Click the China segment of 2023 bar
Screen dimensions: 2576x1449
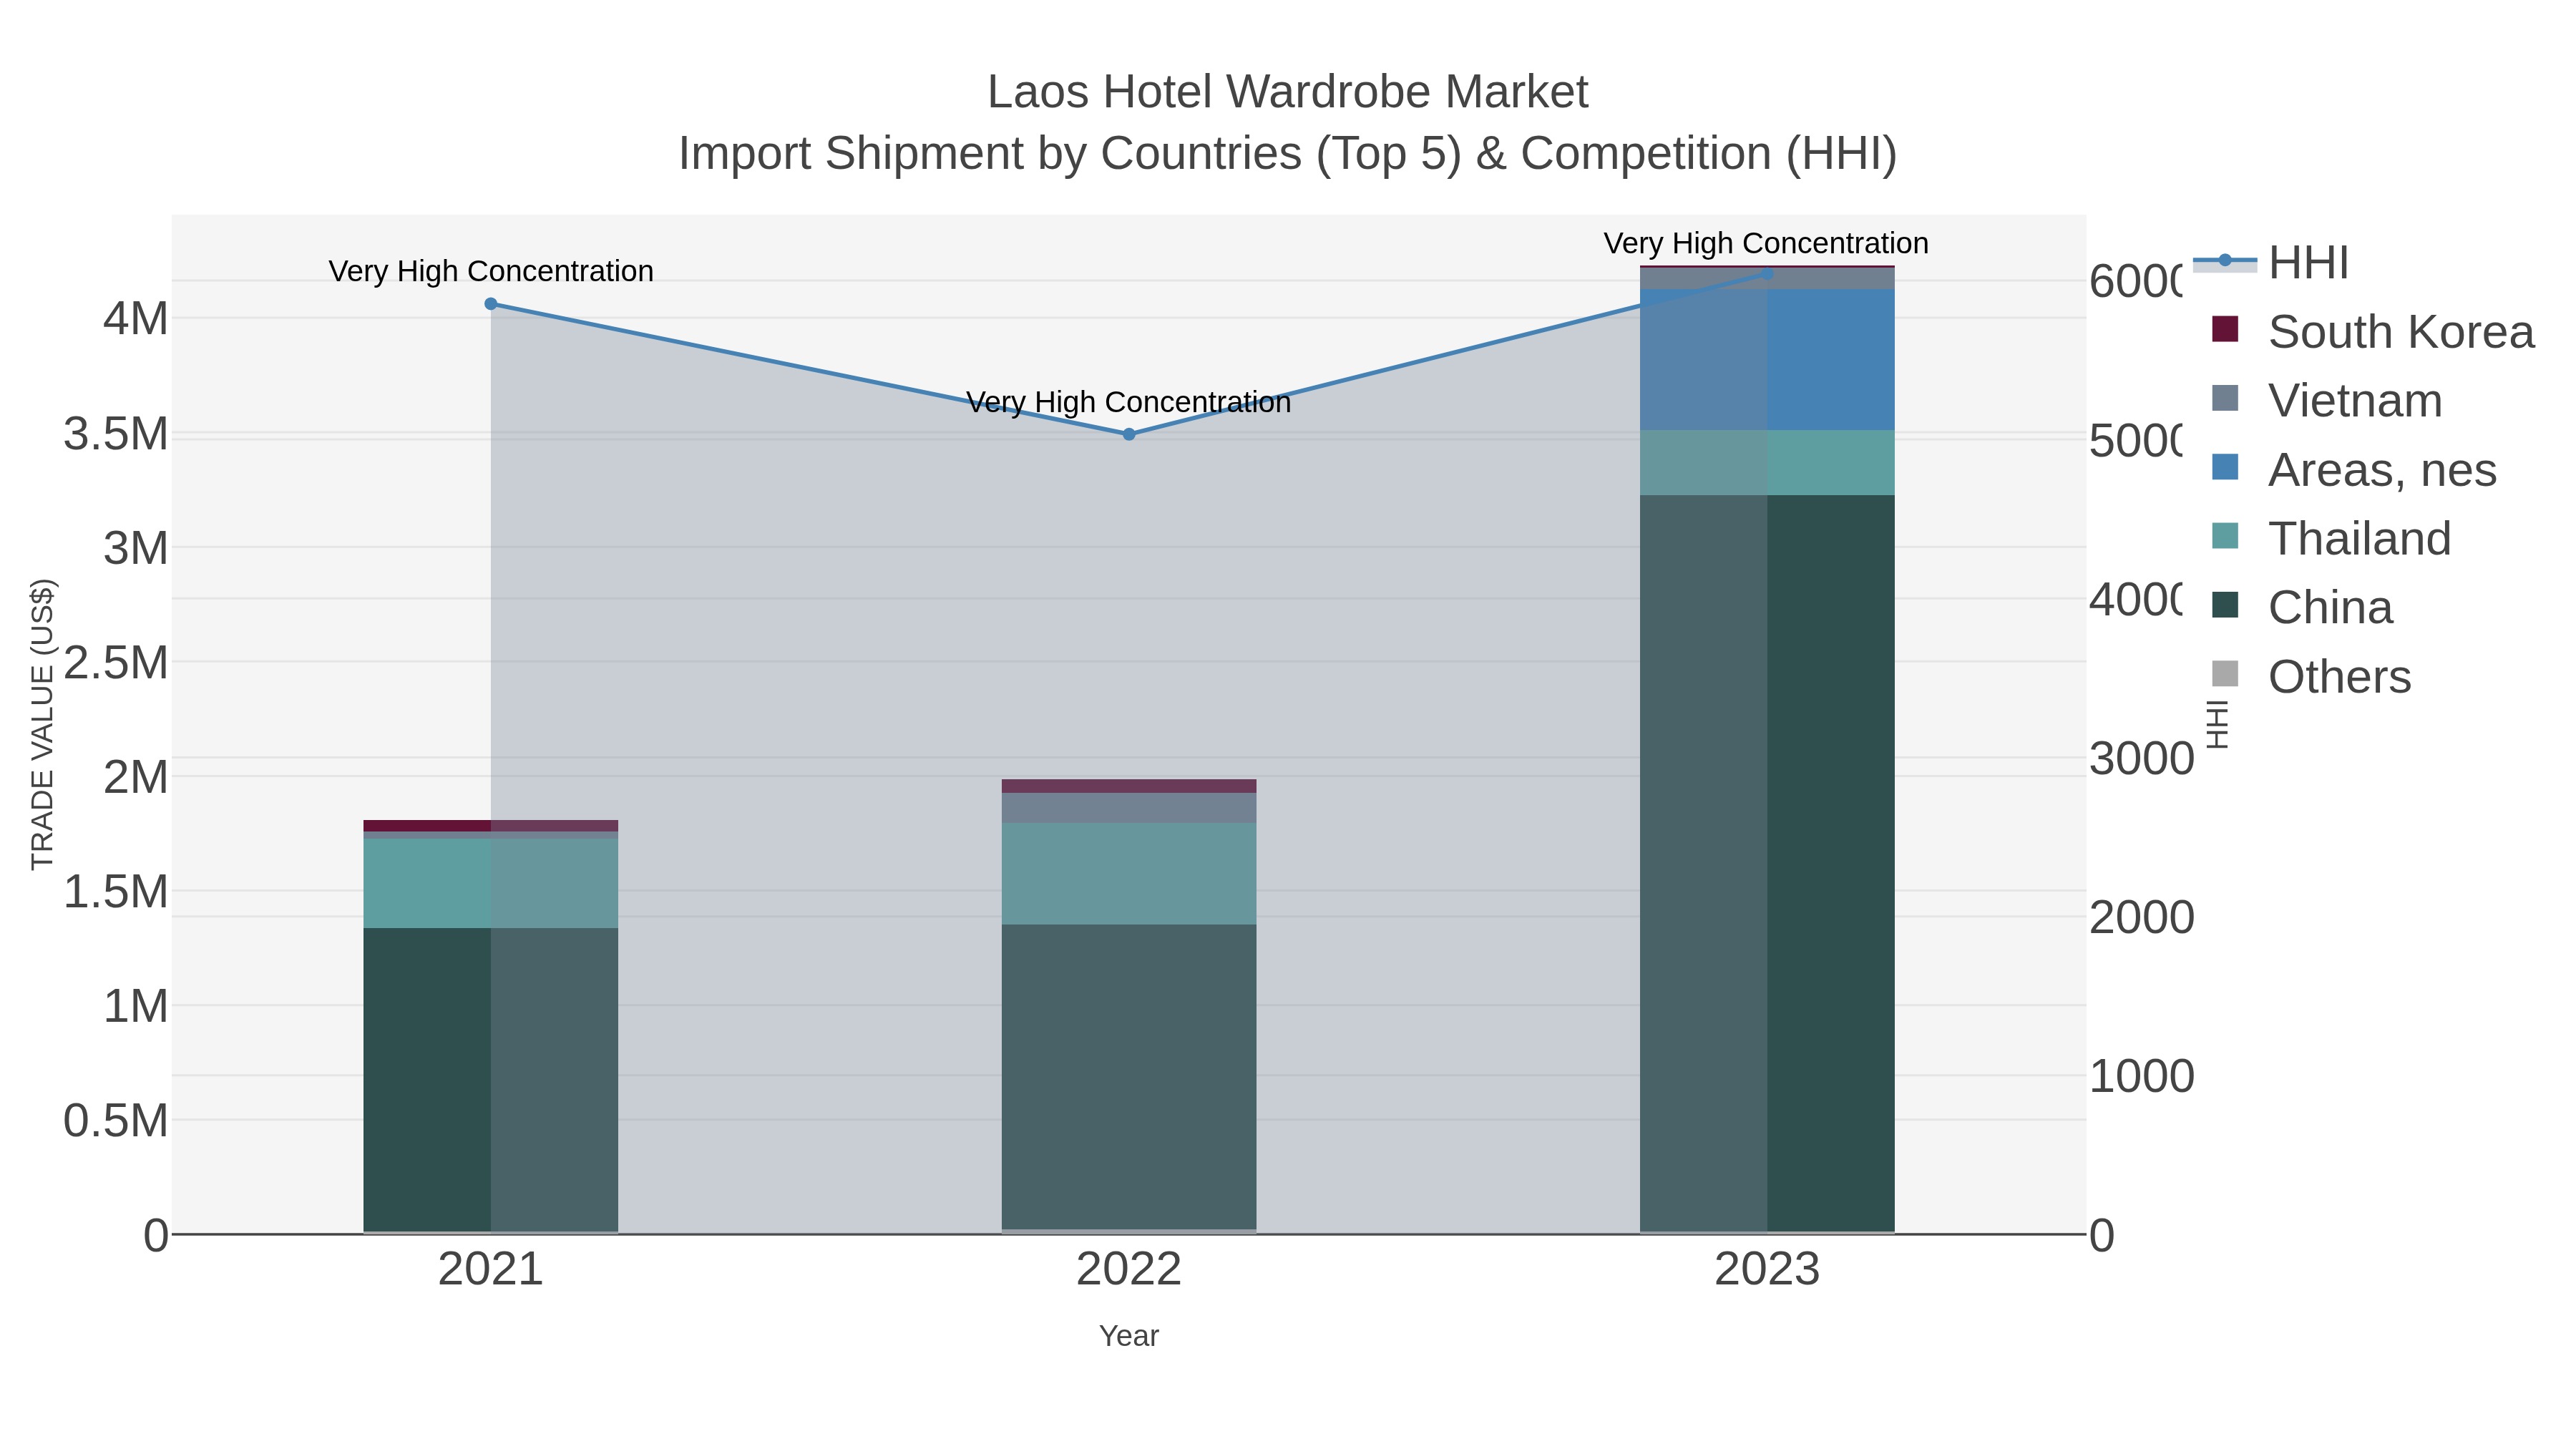(x=1767, y=863)
